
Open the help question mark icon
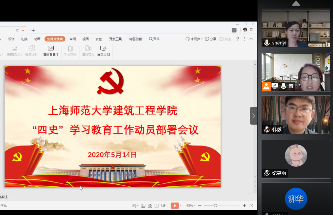point(238,39)
